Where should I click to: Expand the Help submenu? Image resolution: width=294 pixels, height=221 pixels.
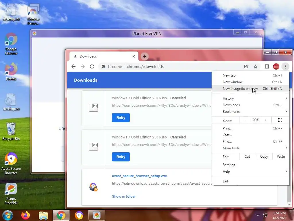pos(250,172)
